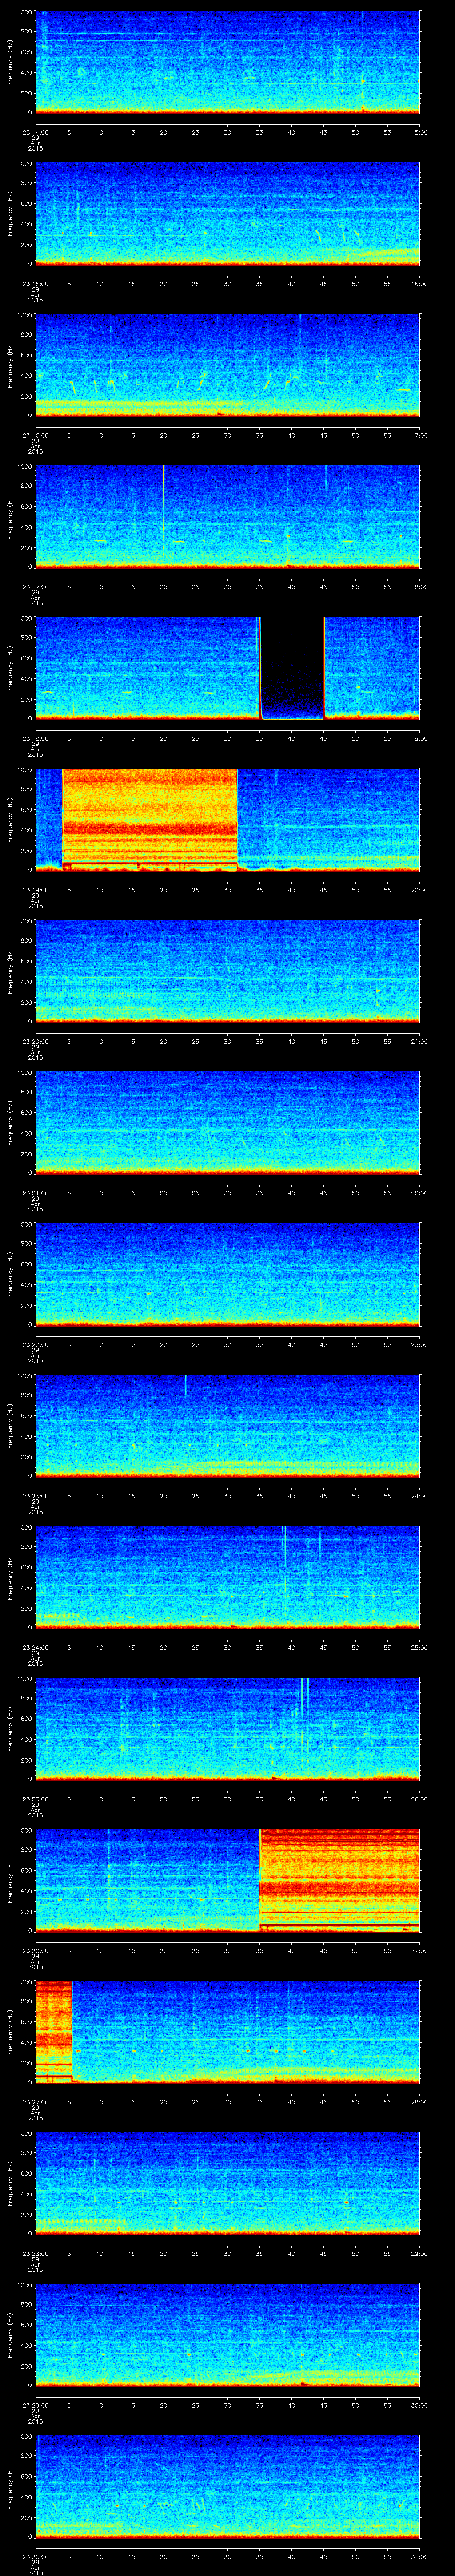Click the 18:00 end time label
Image resolution: width=455 pixels, height=2576 pixels.
coord(420,586)
